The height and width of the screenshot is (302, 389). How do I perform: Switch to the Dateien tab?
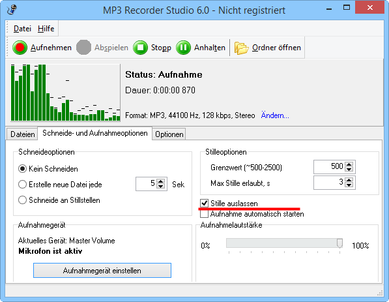point(22,134)
